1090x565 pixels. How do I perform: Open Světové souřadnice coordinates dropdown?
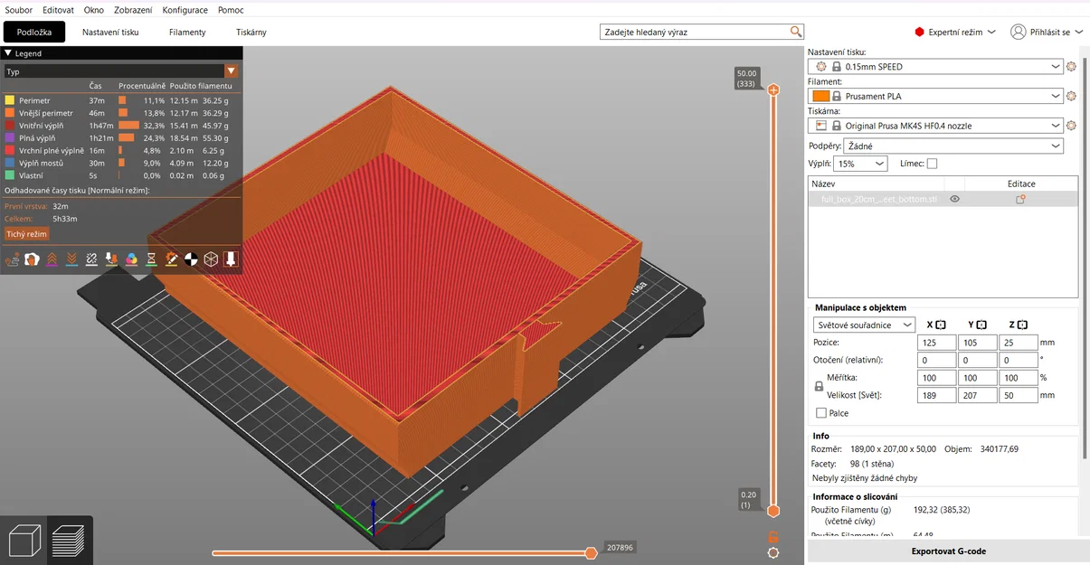pyautogui.click(x=864, y=325)
